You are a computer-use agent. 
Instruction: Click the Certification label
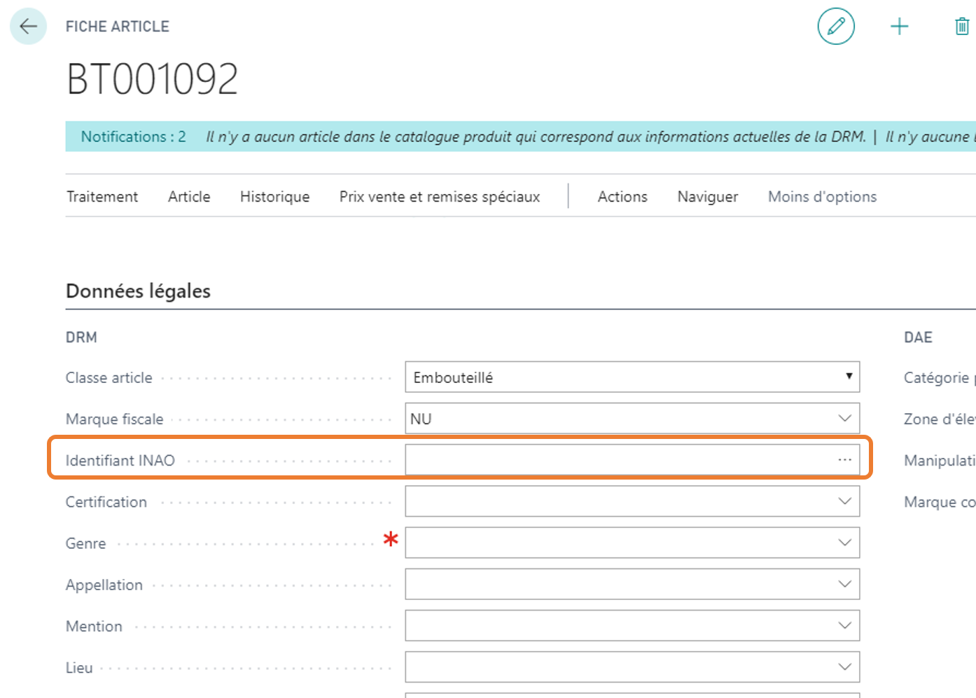pos(106,502)
